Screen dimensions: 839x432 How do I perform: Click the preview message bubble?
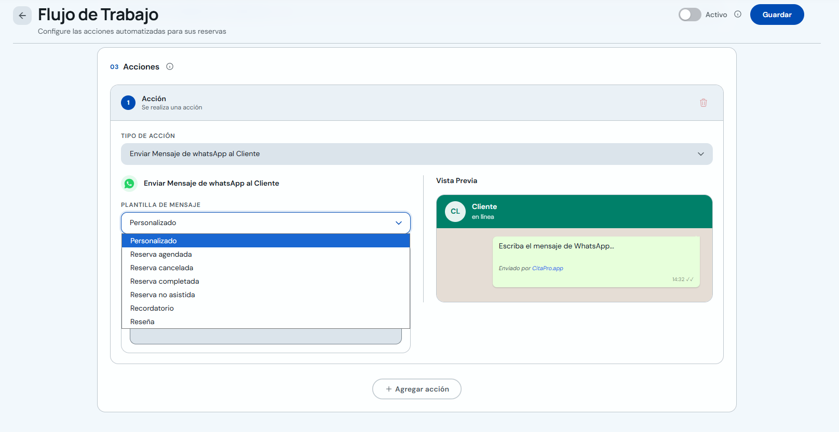click(596, 262)
